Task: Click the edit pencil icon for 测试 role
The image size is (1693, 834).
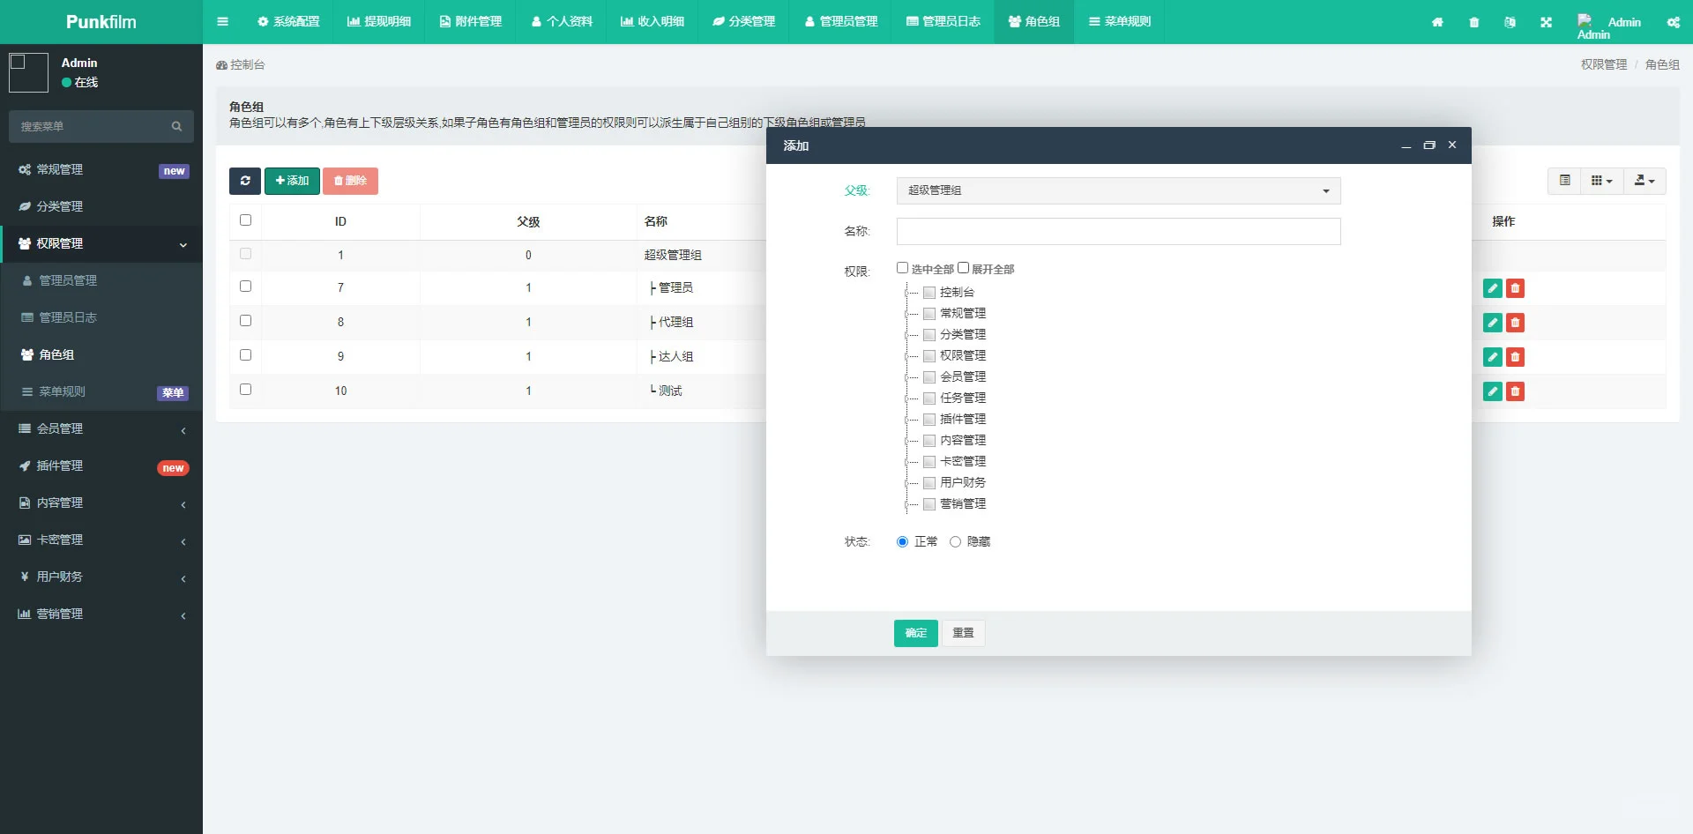Action: [x=1492, y=391]
